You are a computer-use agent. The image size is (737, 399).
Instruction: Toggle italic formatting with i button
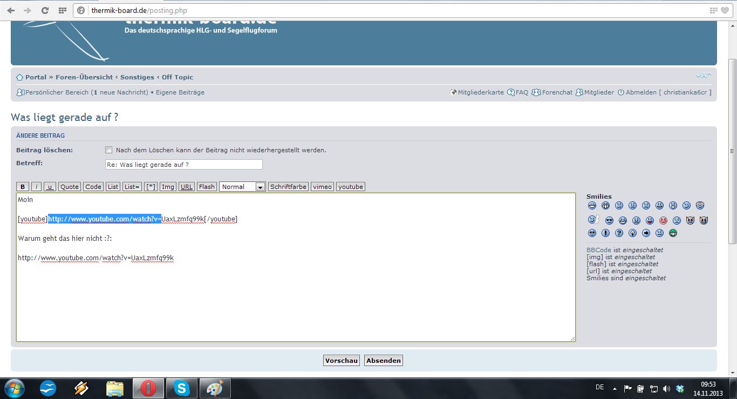click(36, 187)
